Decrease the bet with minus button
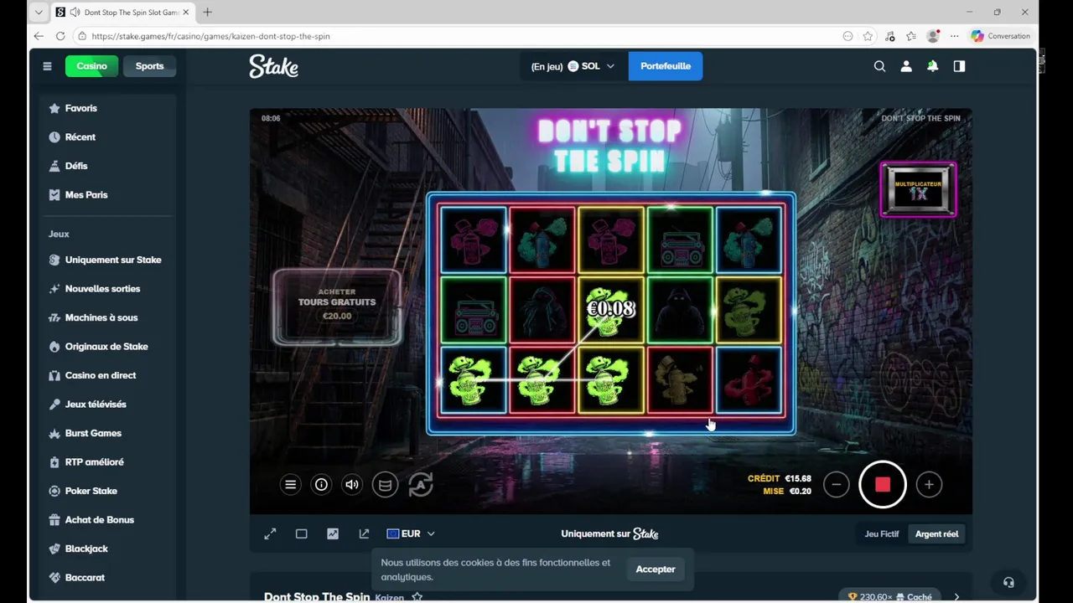 [836, 484]
